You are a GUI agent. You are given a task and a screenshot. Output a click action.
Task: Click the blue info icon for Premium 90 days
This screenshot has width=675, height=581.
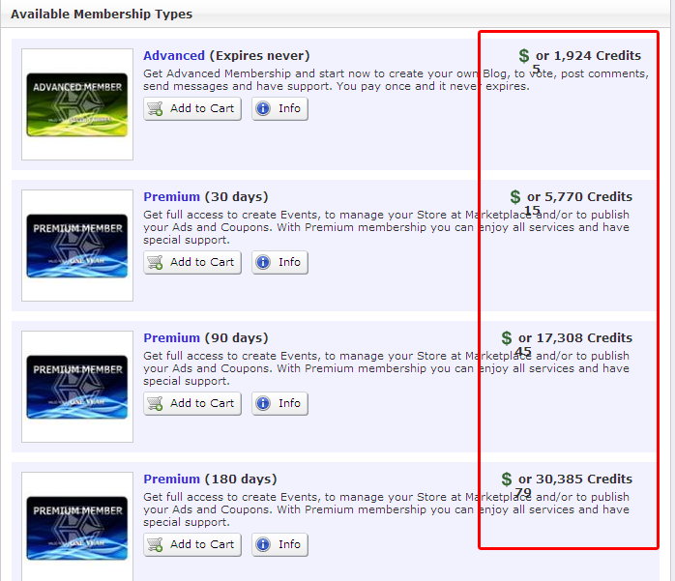coord(263,403)
